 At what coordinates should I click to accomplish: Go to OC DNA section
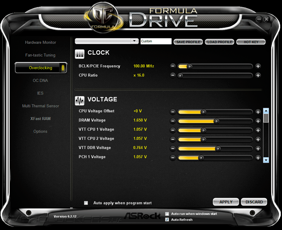pos(40,80)
